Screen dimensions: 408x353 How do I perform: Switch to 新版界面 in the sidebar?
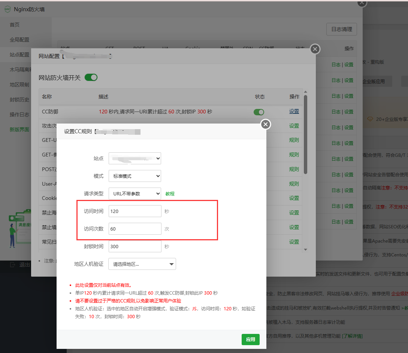19,130
